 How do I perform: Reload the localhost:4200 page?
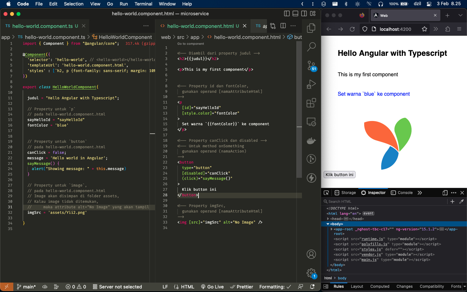pyautogui.click(x=352, y=29)
